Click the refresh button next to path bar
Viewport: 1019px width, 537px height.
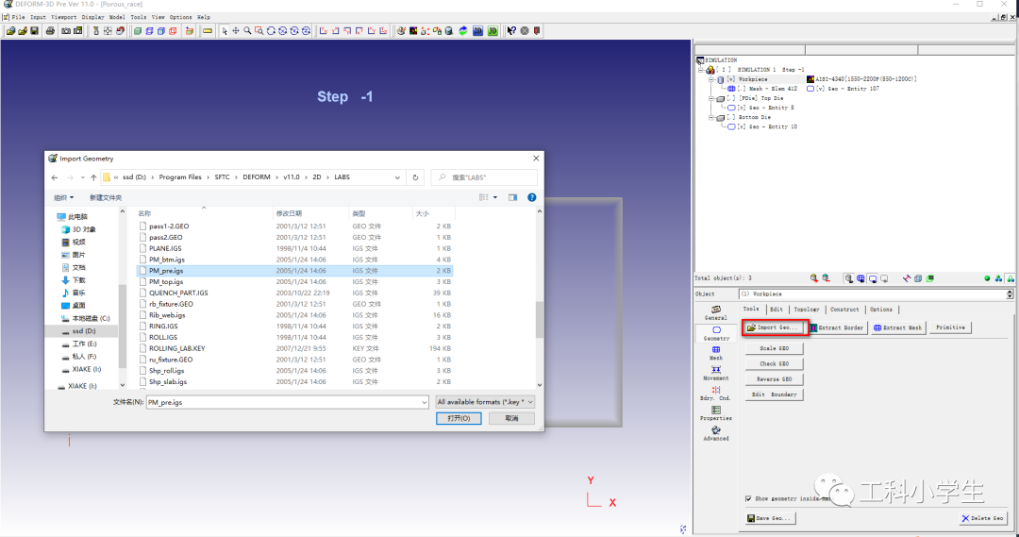(415, 176)
